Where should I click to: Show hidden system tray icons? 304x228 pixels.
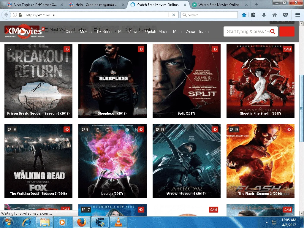tap(267, 222)
